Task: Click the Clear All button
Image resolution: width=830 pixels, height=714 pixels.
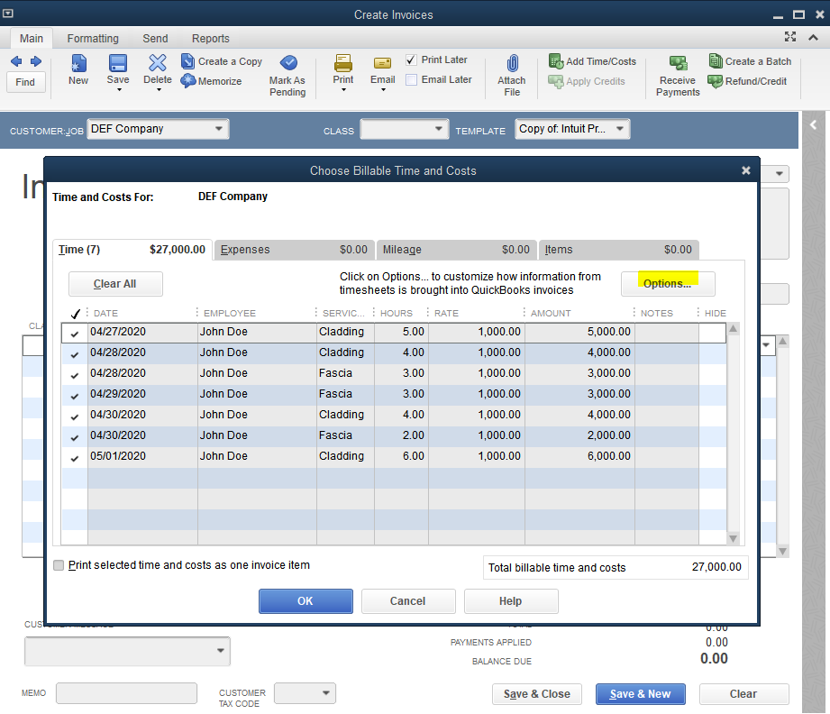Action: (114, 284)
